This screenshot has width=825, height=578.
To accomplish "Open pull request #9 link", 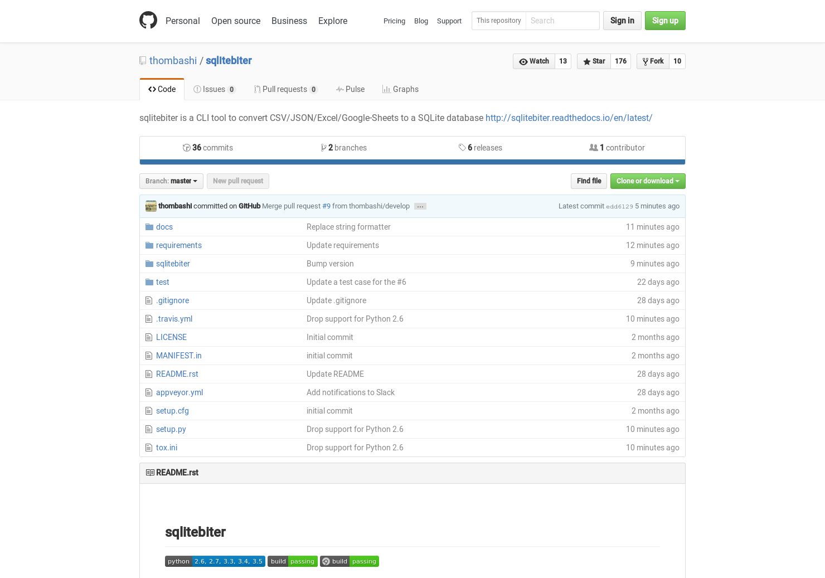I will (x=326, y=206).
